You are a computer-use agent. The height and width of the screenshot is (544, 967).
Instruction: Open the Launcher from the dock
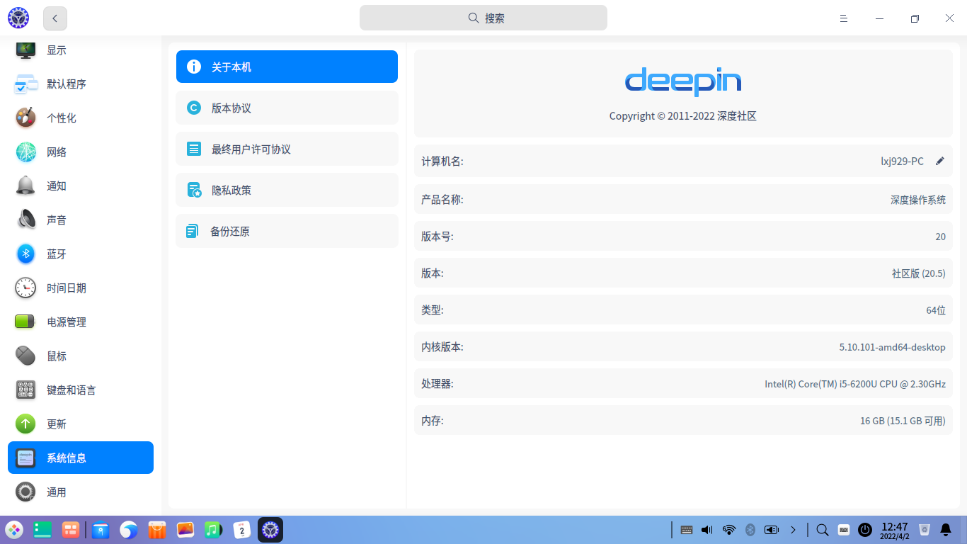pyautogui.click(x=14, y=530)
